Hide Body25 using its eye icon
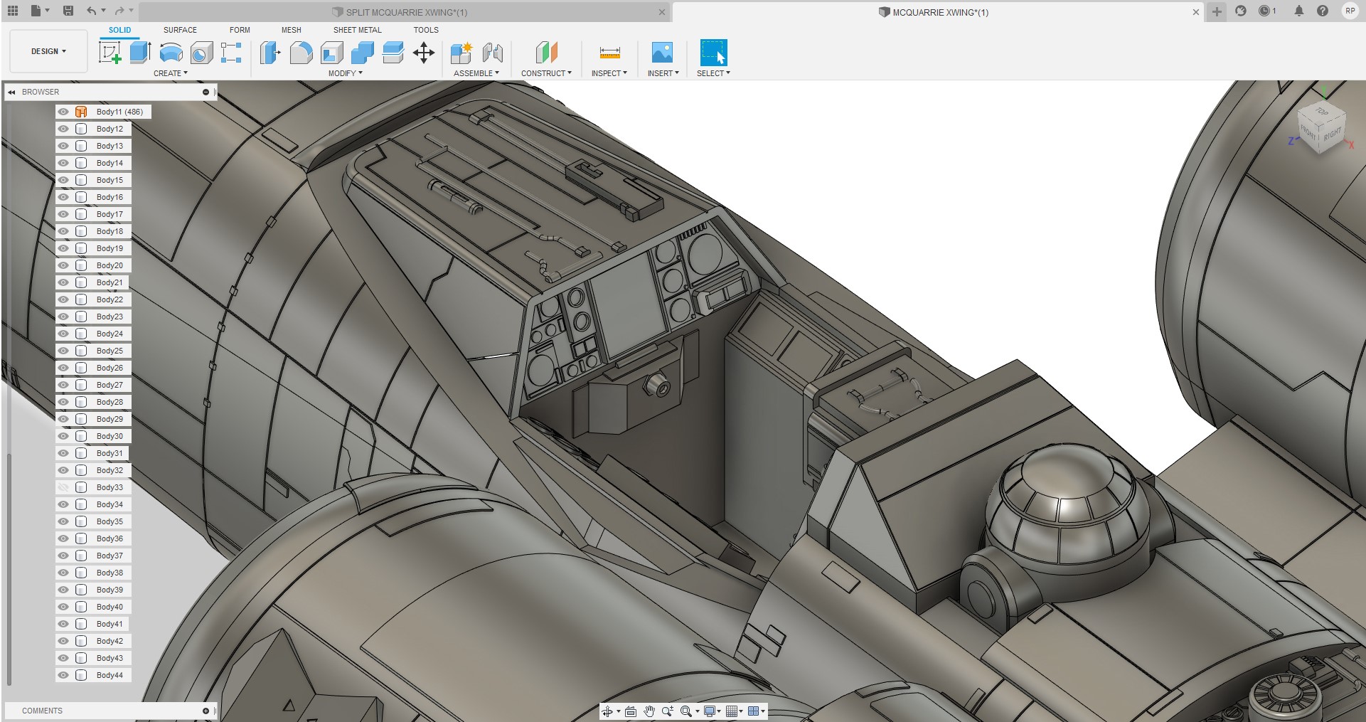Viewport: 1366px width, 722px height. (x=63, y=351)
